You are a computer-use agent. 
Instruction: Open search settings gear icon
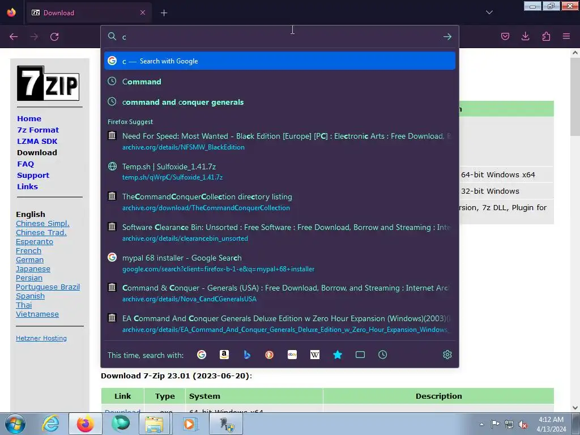447,355
